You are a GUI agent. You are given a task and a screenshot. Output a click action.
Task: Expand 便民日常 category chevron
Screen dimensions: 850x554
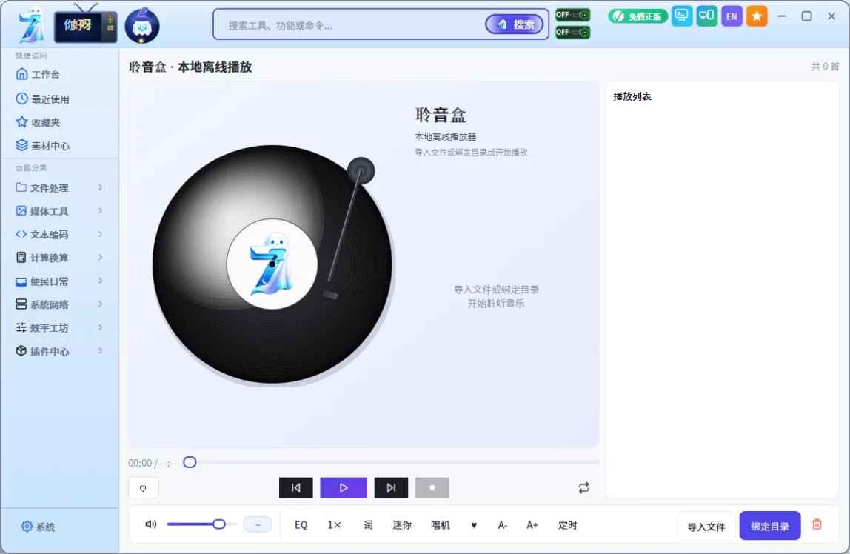tap(100, 281)
